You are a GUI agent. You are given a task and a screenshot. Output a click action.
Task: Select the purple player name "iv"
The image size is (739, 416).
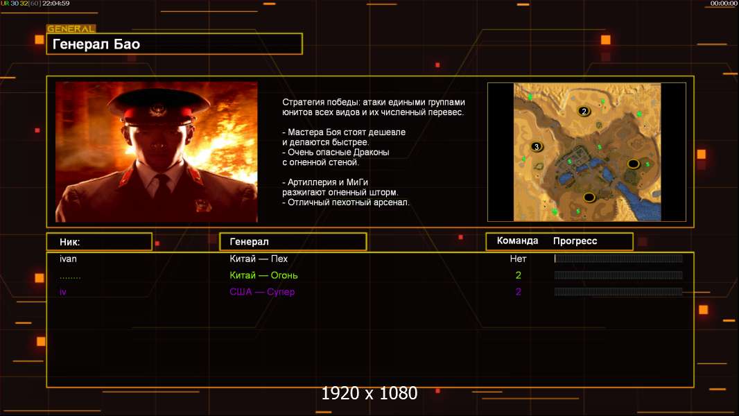pyautogui.click(x=63, y=292)
